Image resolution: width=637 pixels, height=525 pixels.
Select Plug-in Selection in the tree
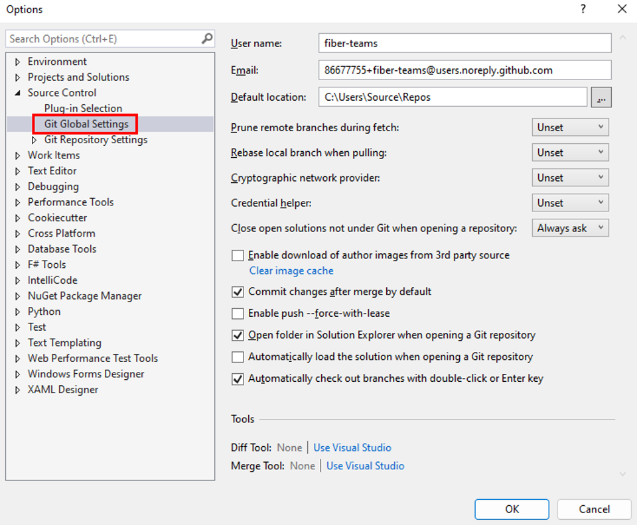point(83,108)
